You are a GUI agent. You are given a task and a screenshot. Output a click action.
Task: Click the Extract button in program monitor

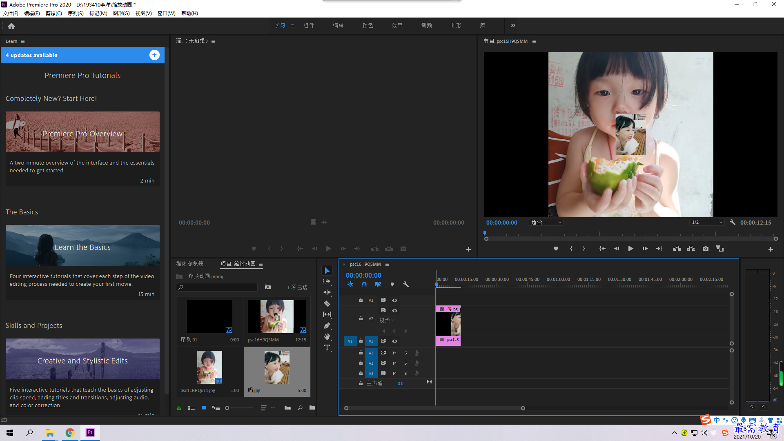pos(691,249)
